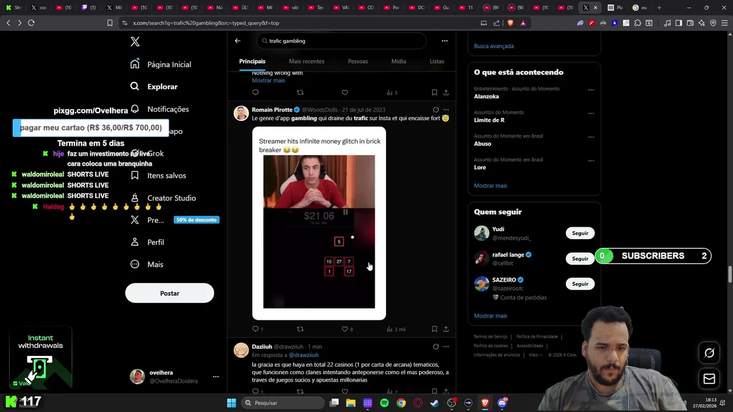This screenshot has height=412, width=733.
Task: Toggle the browser sidebar panel icon
Action: click(679, 23)
